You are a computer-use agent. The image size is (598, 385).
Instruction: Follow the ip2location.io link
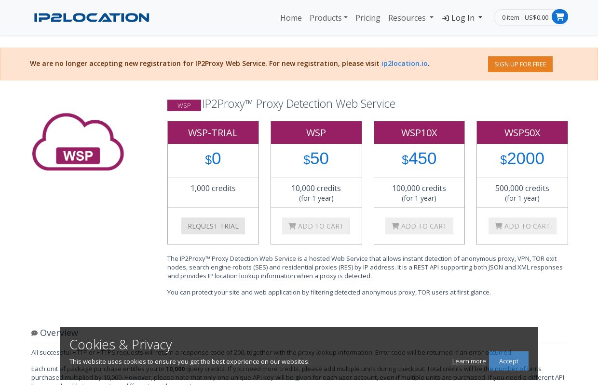(405, 64)
